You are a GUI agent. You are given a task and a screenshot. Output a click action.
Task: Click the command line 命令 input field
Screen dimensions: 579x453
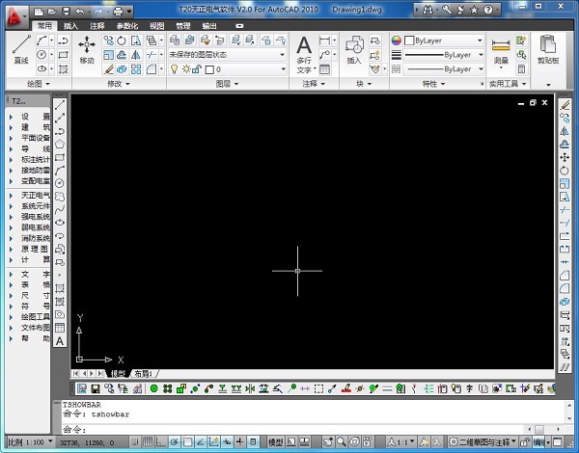coord(293,429)
